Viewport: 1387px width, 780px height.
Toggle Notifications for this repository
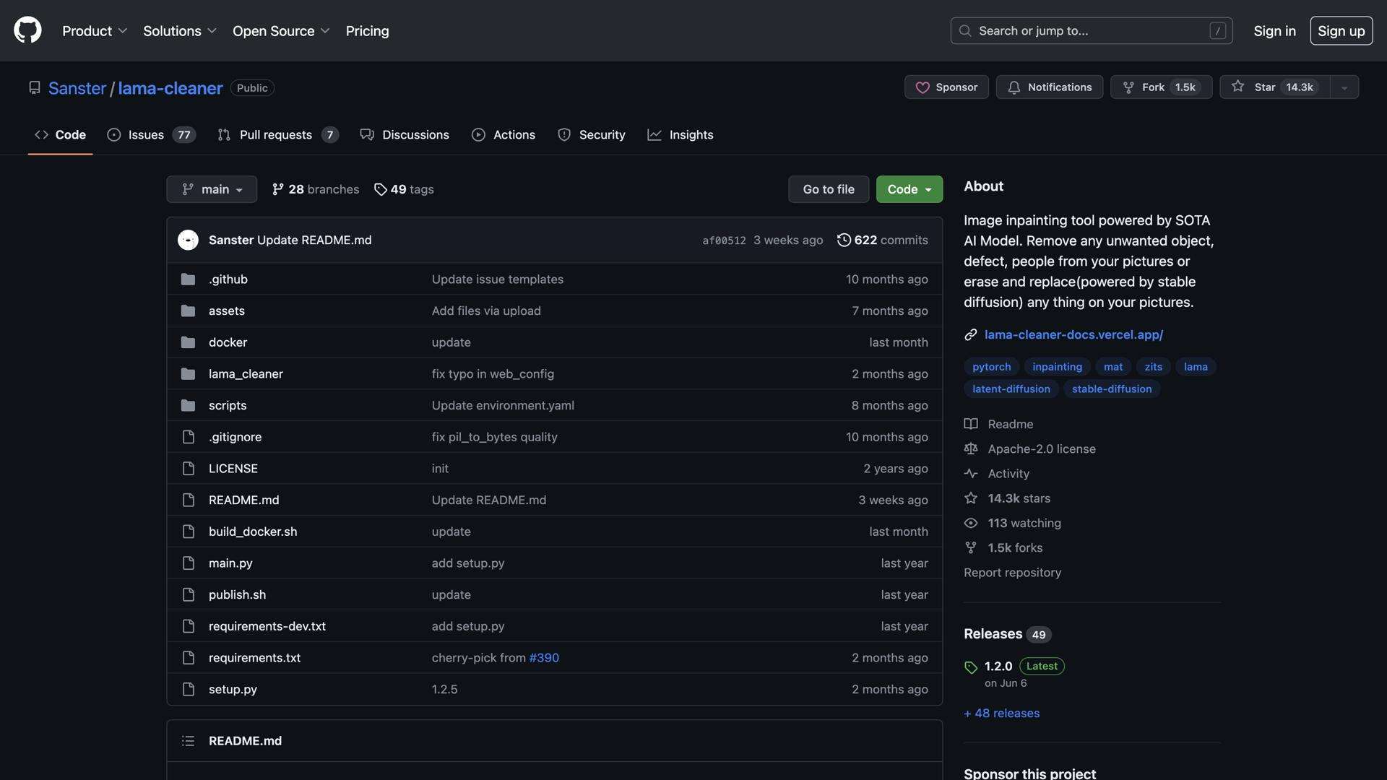[x=1049, y=87]
